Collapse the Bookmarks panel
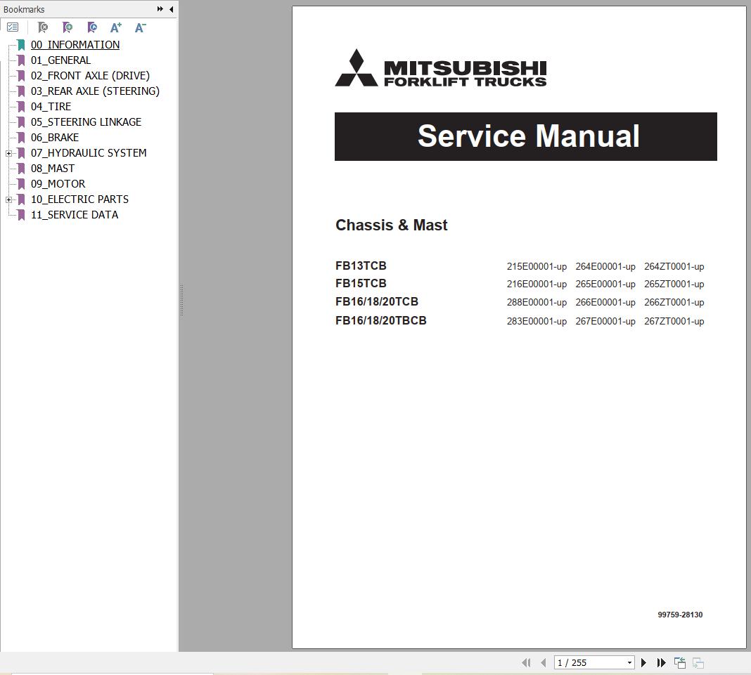 click(171, 9)
